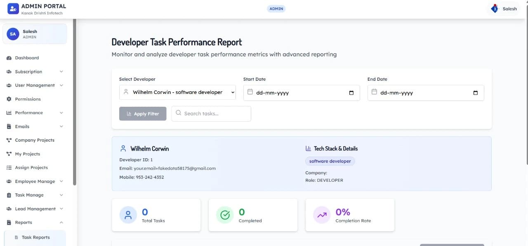Screen dimensions: 528x246
Task: Click the Completed checkmark icon
Action: (x=225, y=215)
